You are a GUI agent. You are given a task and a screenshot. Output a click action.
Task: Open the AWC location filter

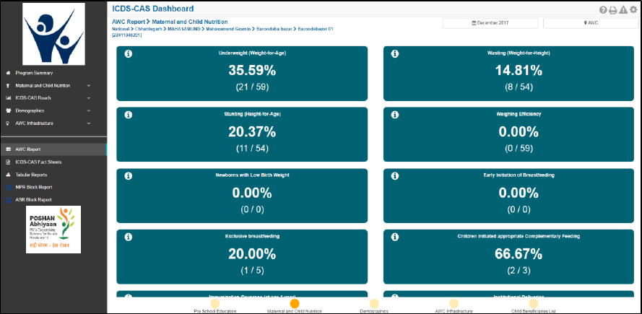tap(591, 23)
